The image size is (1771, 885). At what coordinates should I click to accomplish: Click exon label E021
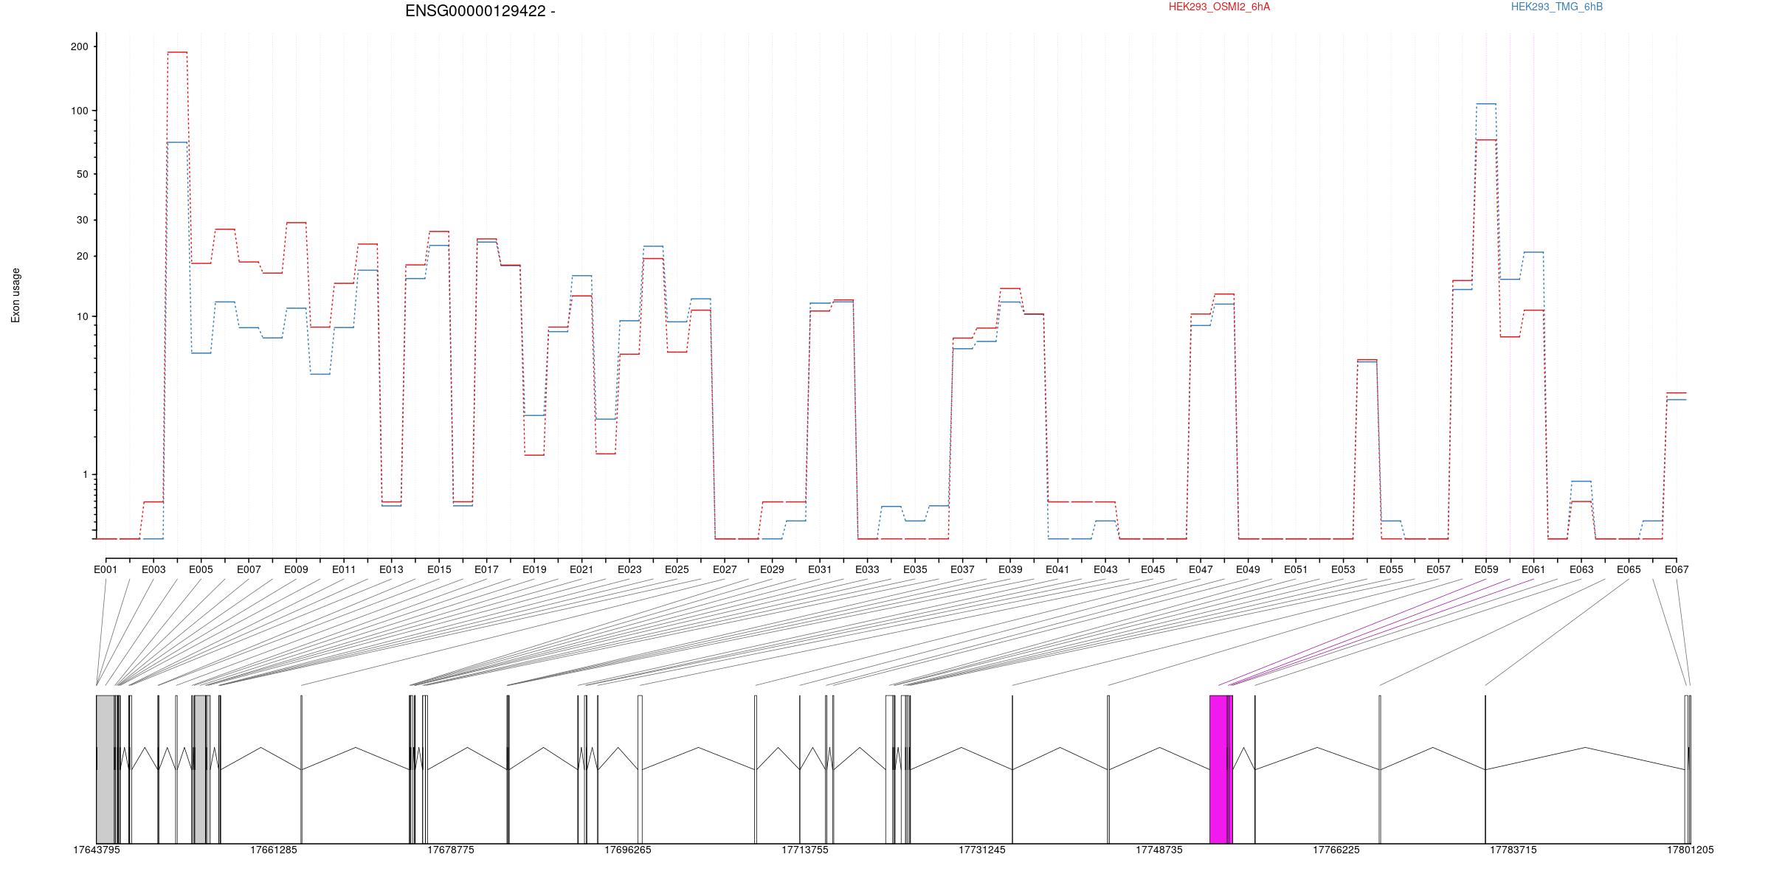(x=581, y=569)
